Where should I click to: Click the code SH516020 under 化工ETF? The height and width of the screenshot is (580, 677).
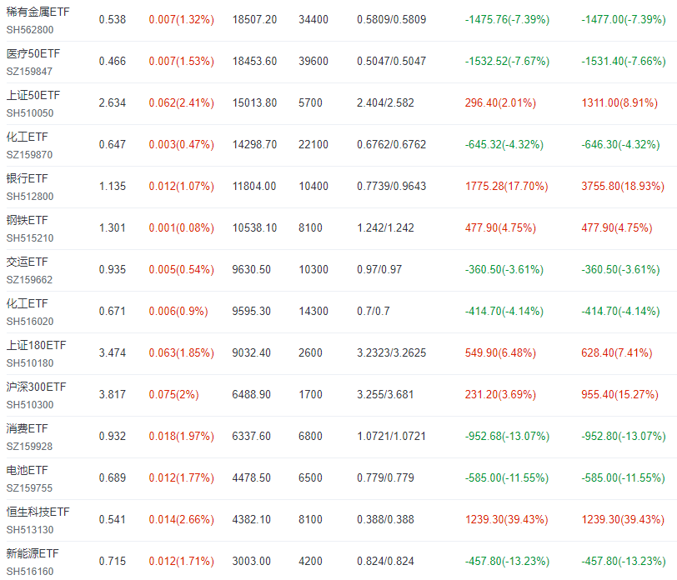tap(30, 322)
